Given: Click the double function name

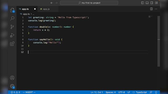Looking at the screenshot, I should pos(43,27).
